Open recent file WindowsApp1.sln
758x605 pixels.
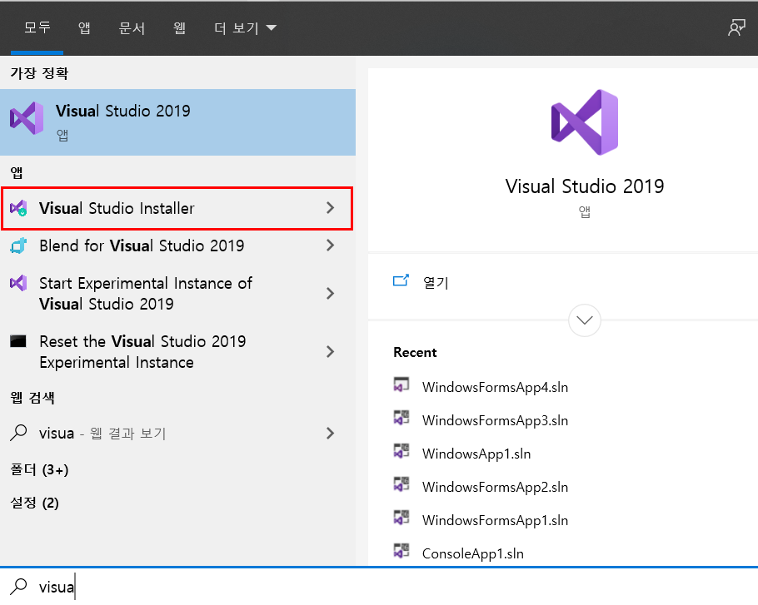[x=476, y=454]
